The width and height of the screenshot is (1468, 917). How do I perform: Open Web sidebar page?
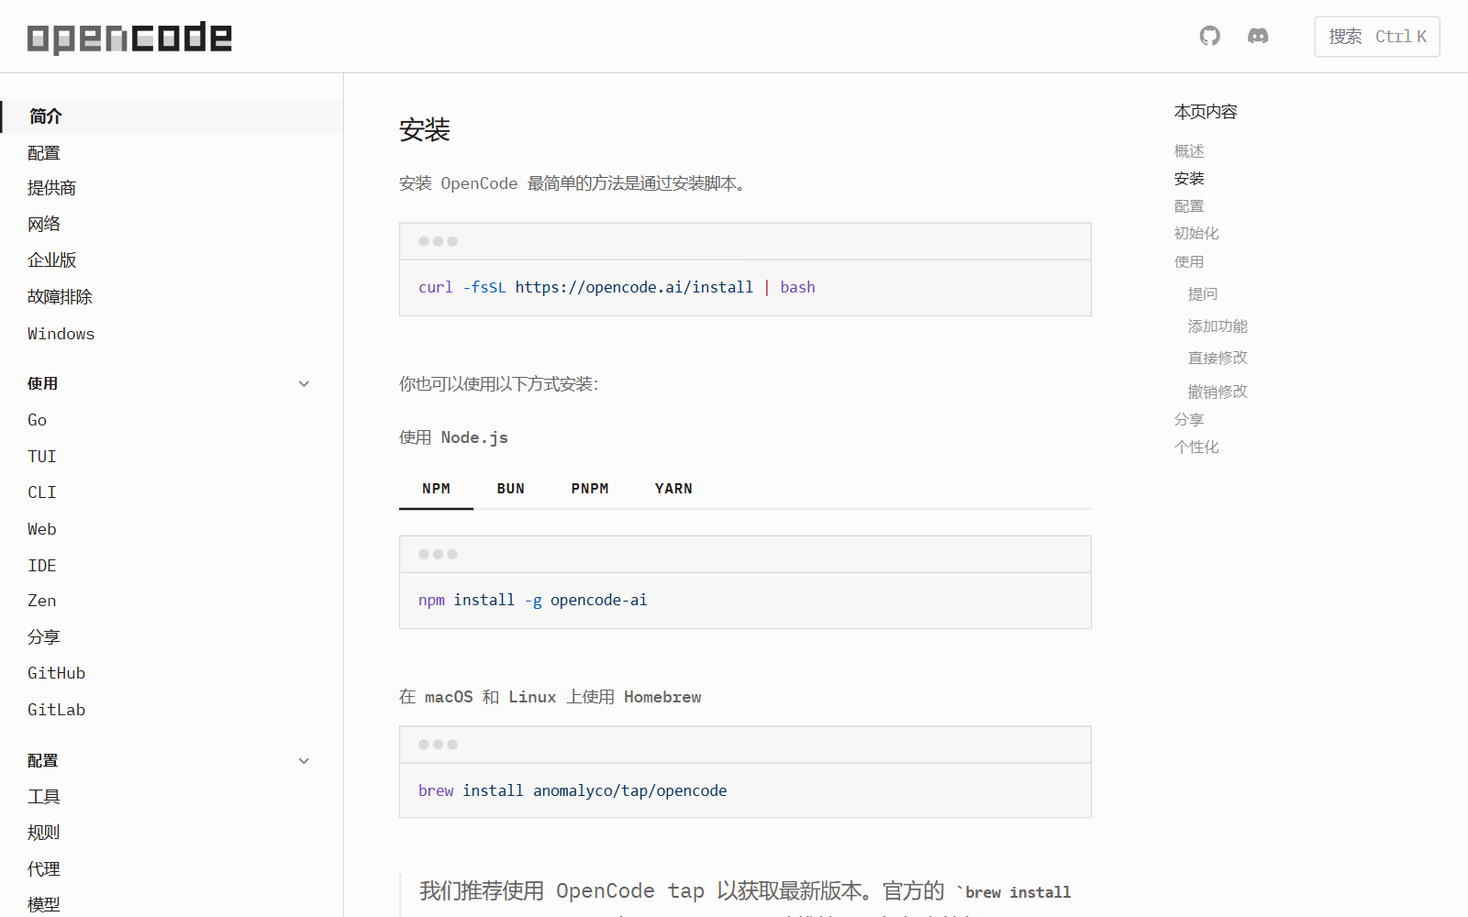(x=42, y=529)
